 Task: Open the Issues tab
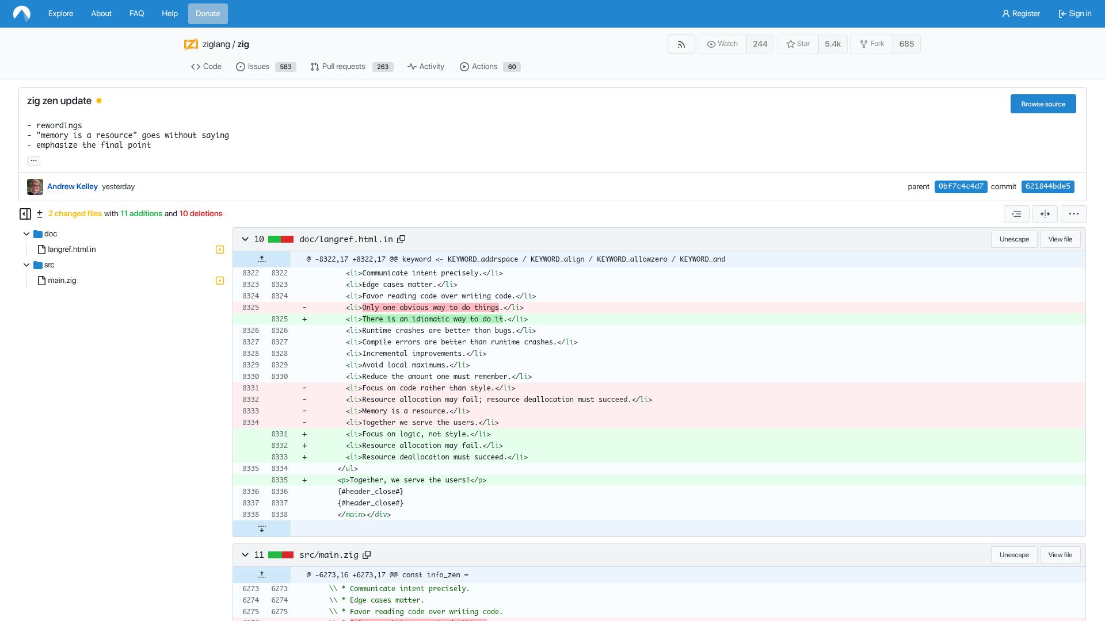(x=266, y=67)
